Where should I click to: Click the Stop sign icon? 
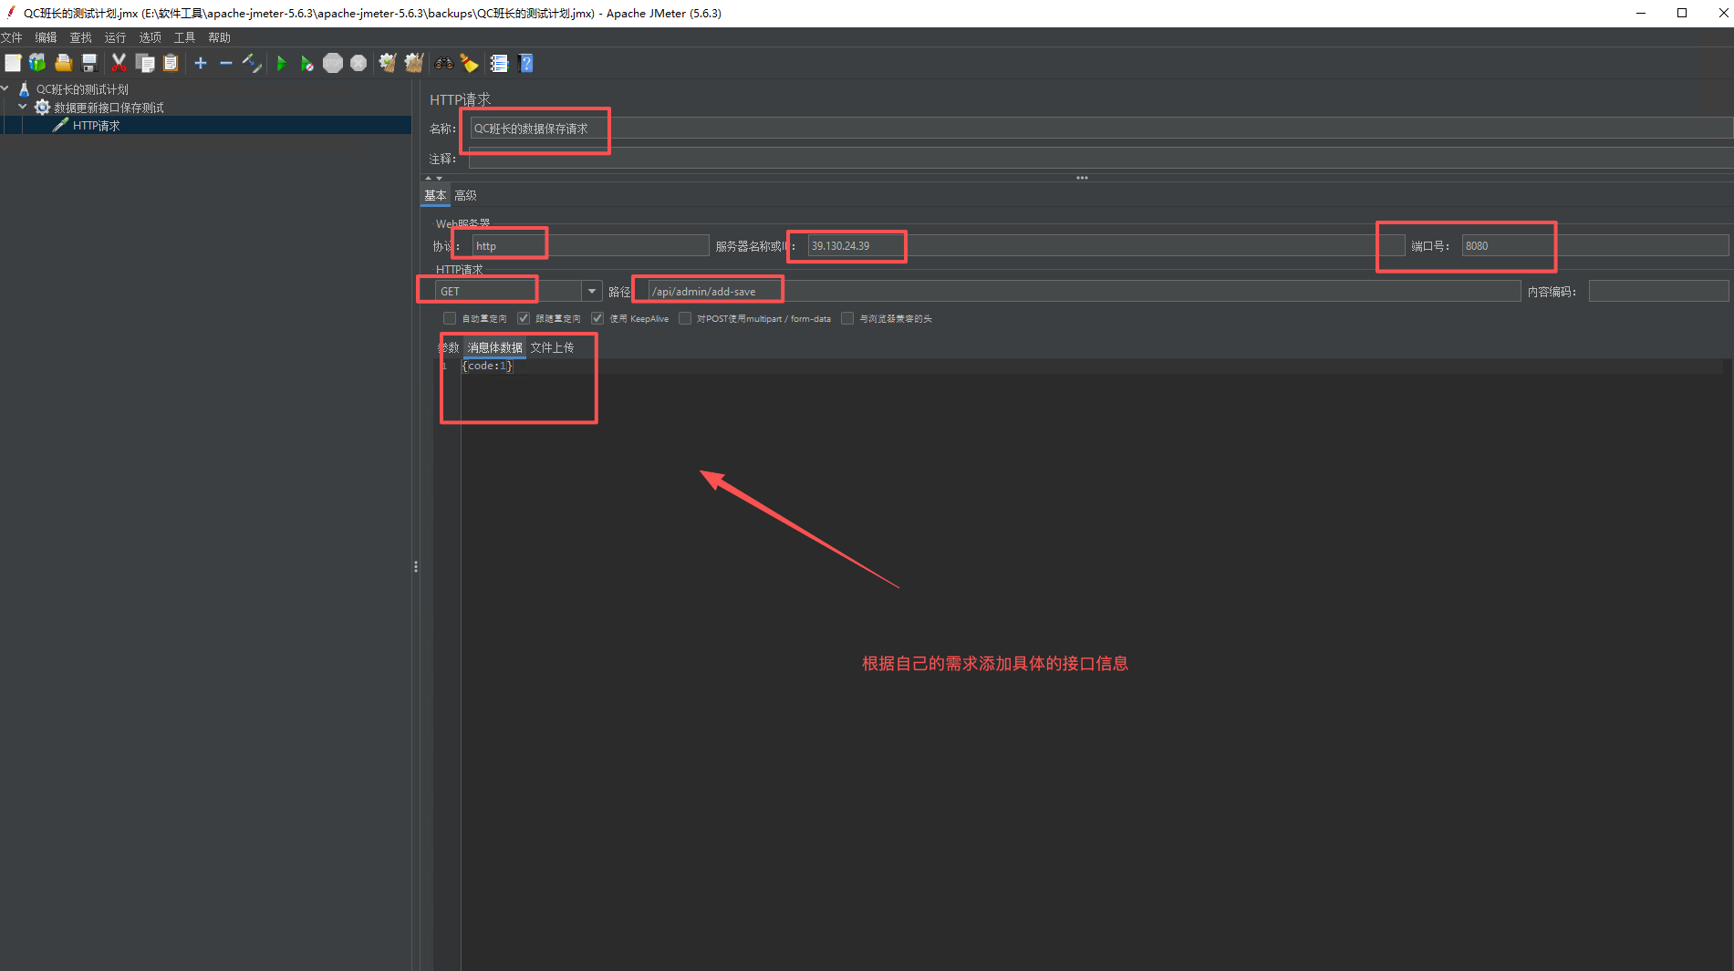[333, 63]
